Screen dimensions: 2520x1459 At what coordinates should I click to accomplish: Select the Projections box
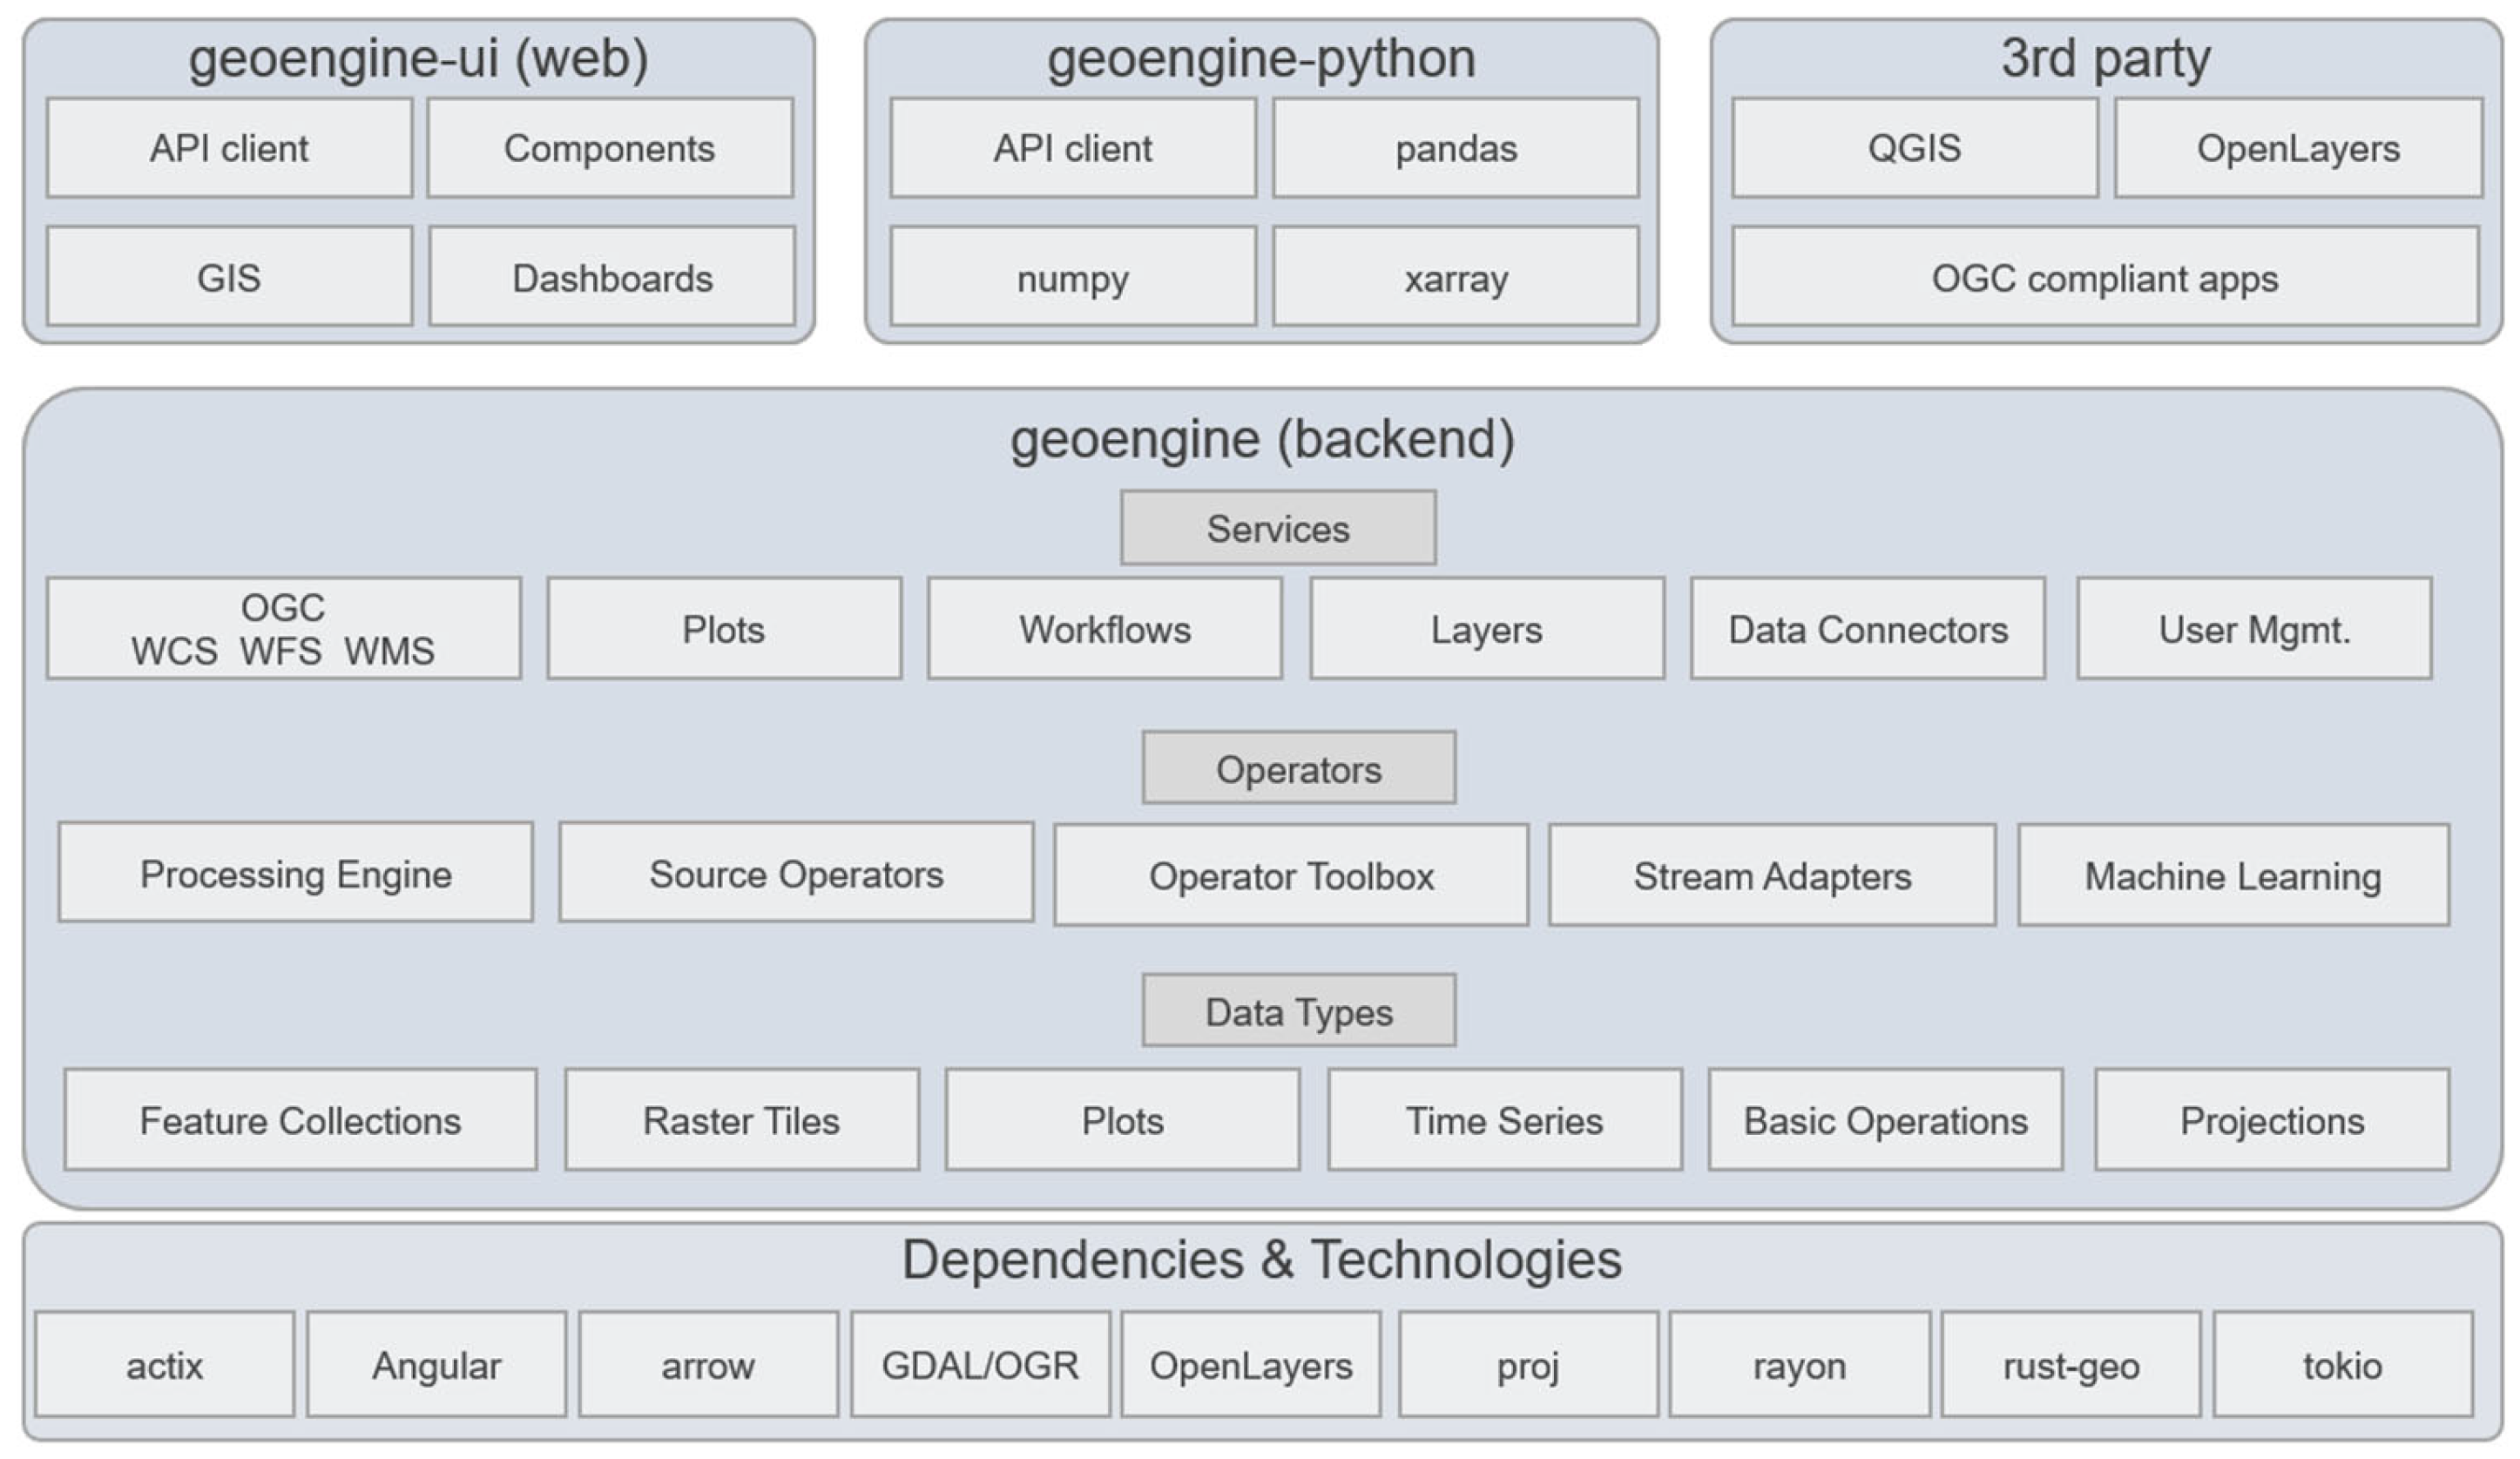click(x=2272, y=1120)
